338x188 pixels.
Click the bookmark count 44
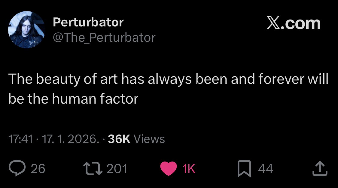pos(266,169)
